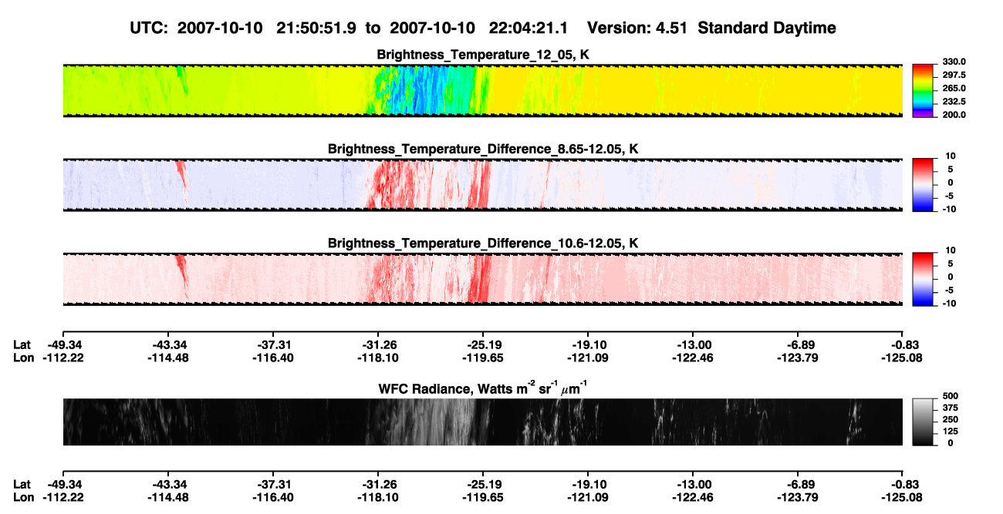This screenshot has width=1003, height=514.
Task: Click the 'Brightness_Temperature_Difference_8.65-12.05, K' title
Action: click(483, 149)
